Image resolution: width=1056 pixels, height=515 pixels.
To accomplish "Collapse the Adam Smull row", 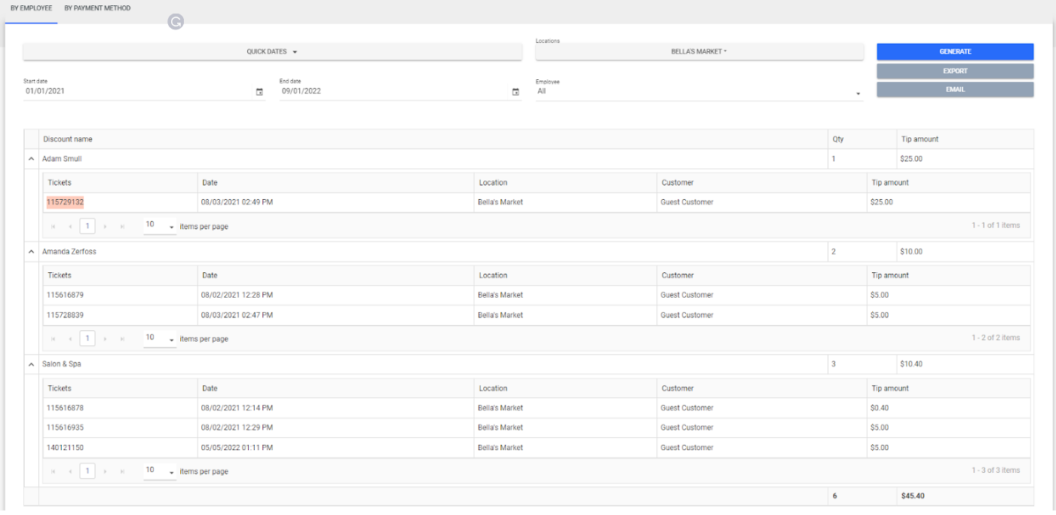I will tap(31, 160).
